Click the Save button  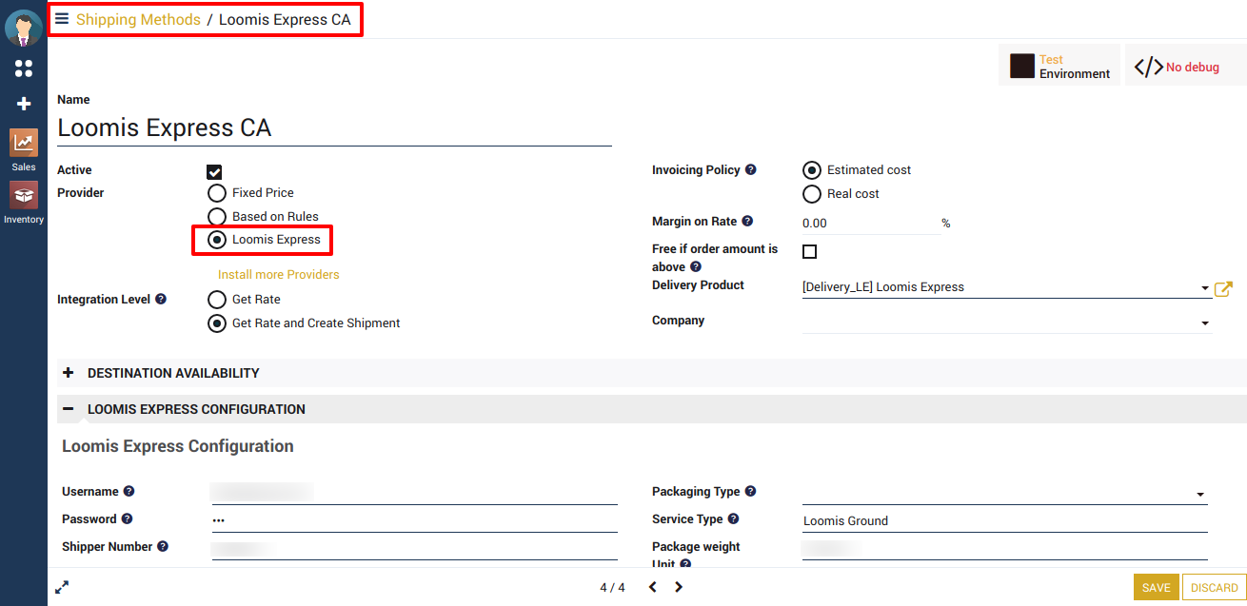pyautogui.click(x=1156, y=588)
